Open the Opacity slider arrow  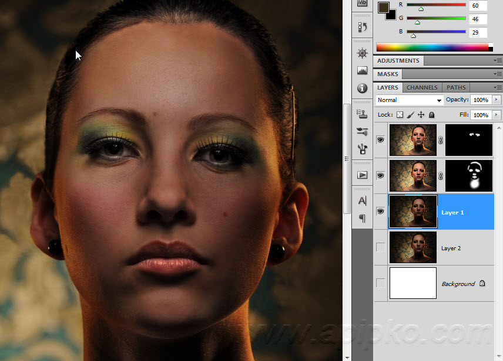coord(497,100)
